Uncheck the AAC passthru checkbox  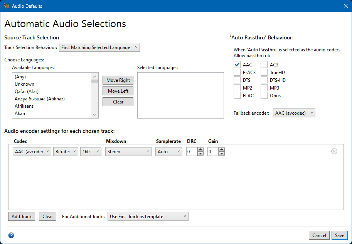click(x=237, y=65)
